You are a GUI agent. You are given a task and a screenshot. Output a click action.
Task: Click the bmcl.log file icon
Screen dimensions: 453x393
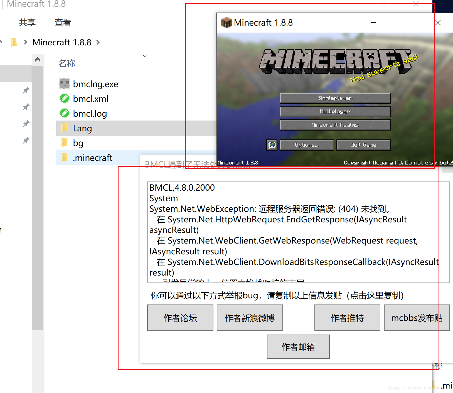(x=65, y=113)
